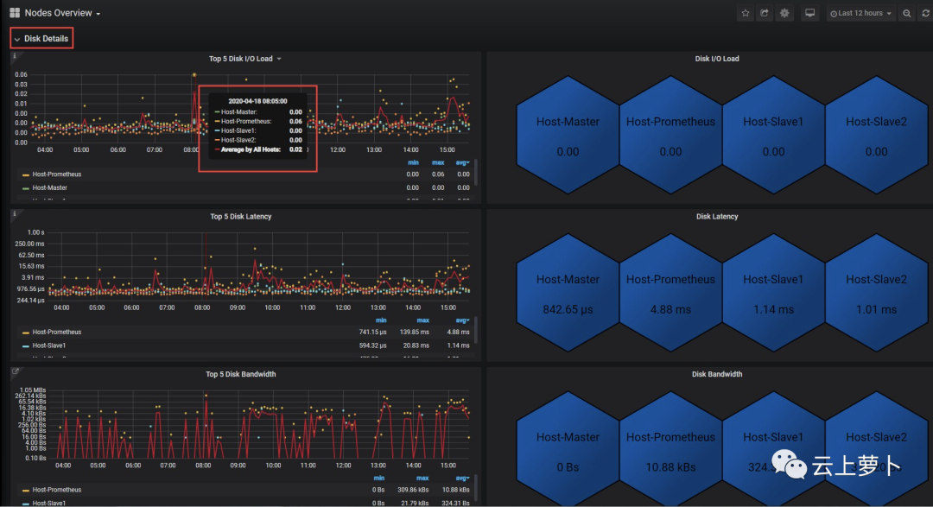Use the I/O Load legend scrollbar
Image resolution: width=933 pixels, height=507 pixels.
[475, 173]
